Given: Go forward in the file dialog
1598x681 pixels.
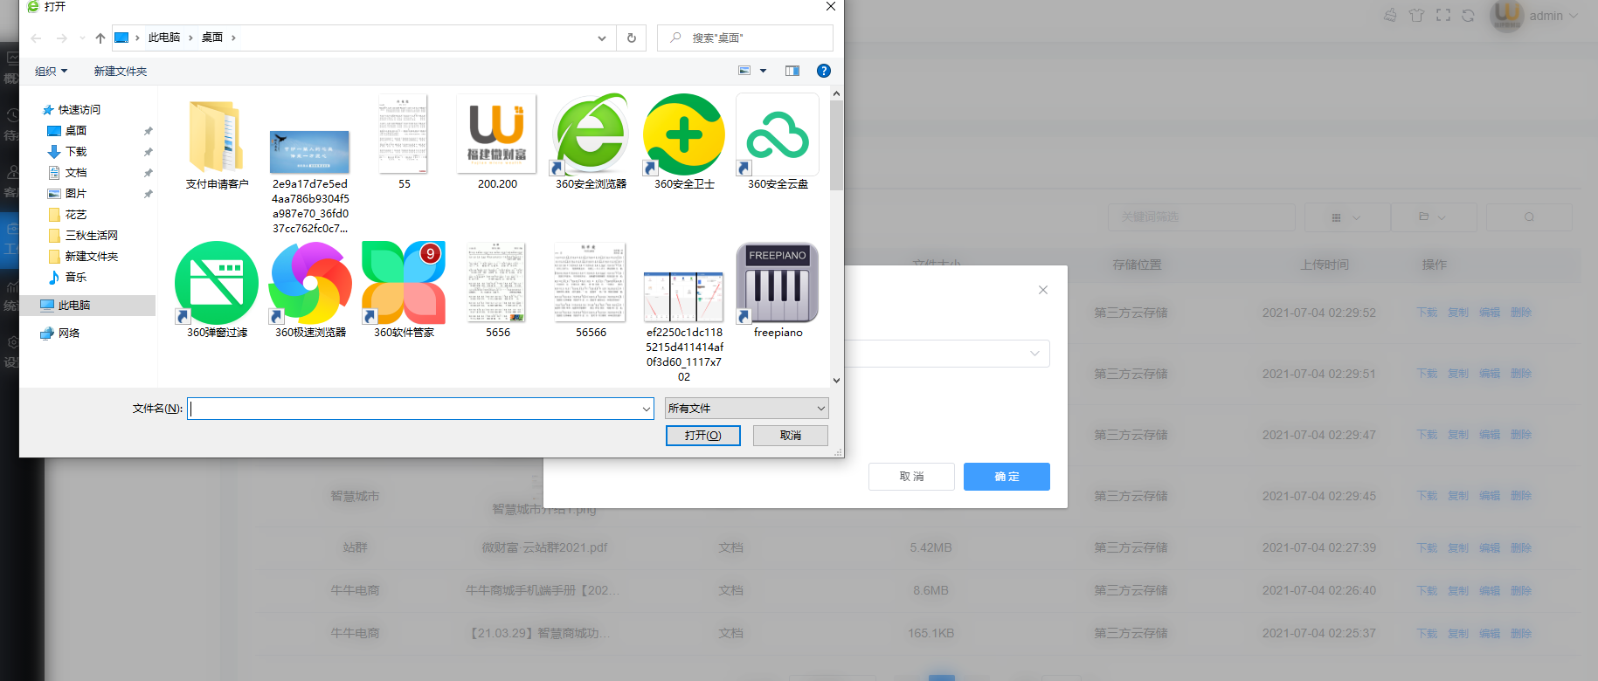Looking at the screenshot, I should tap(62, 38).
